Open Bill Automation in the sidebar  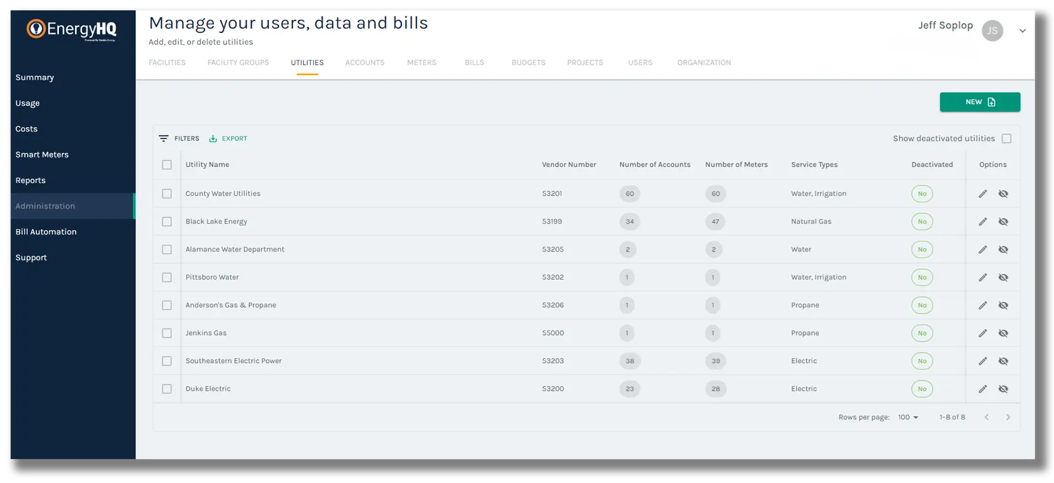46,232
